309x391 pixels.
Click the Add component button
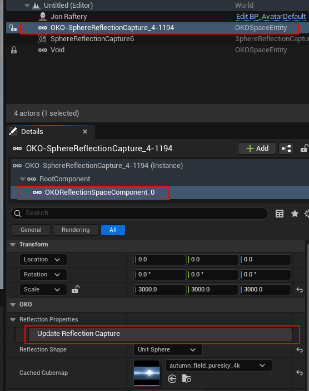tap(257, 149)
